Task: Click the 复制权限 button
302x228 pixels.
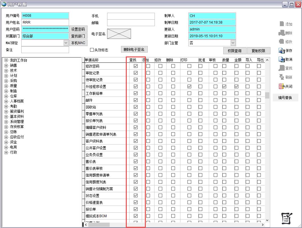Action: [x=258, y=51]
